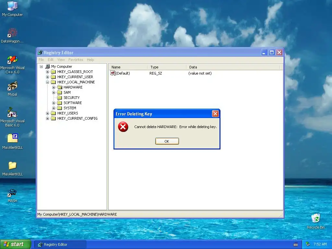Expand the SOFTWARE key node
Screen dimensions: 332x249
tap(53, 103)
